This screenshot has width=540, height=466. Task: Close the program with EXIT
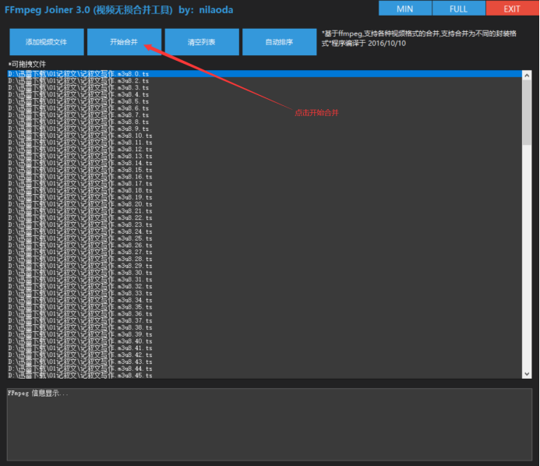(513, 9)
